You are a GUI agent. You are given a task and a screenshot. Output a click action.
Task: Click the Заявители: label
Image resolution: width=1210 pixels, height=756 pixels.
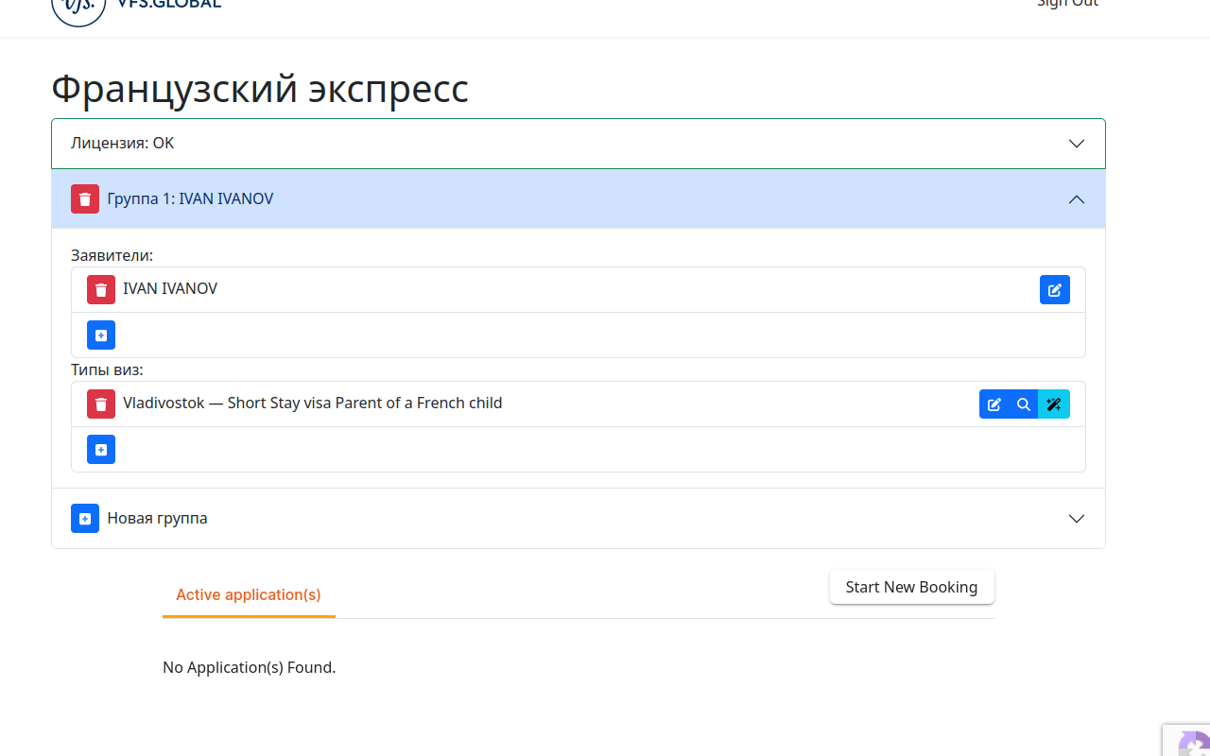tap(112, 255)
